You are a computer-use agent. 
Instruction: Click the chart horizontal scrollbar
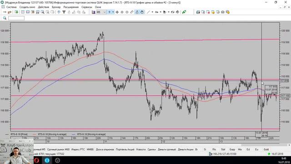pos(264,145)
